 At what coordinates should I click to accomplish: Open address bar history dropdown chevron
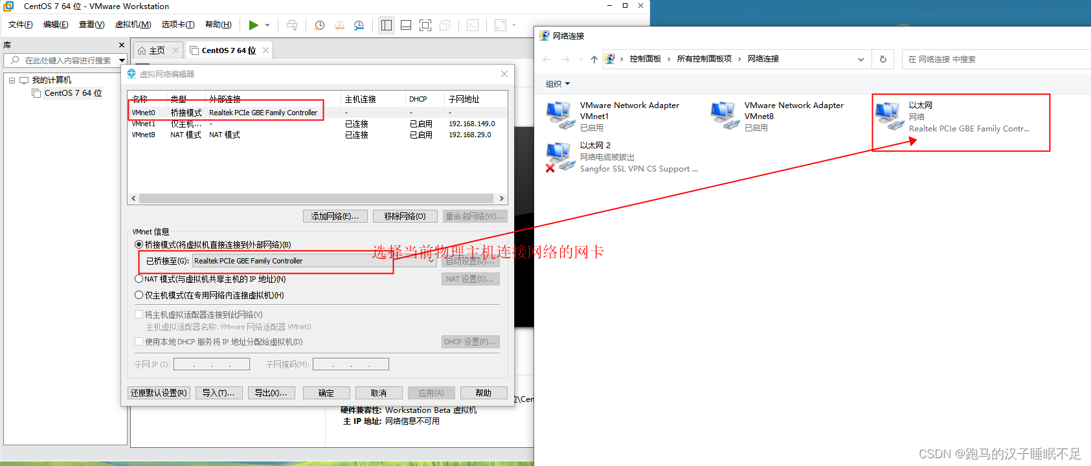[861, 60]
